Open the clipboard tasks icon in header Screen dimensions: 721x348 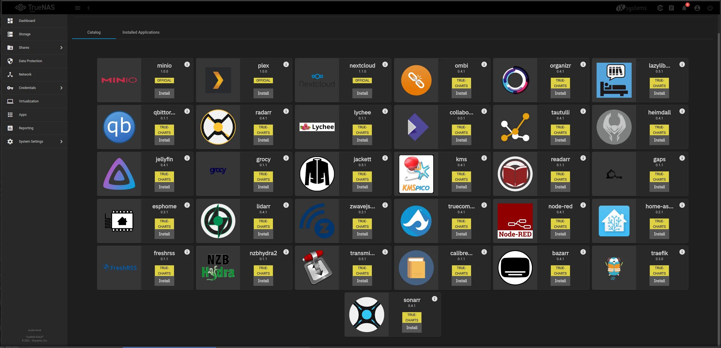coord(671,8)
